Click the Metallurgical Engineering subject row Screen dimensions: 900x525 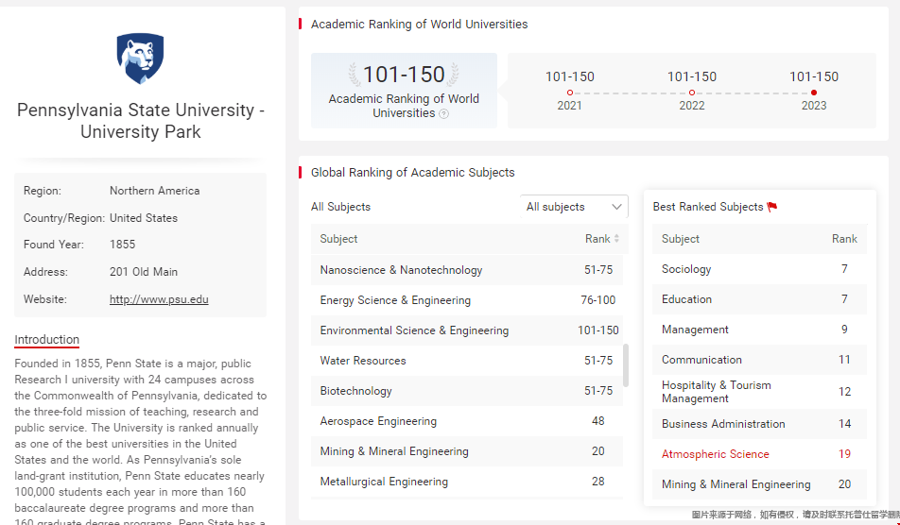(467, 482)
